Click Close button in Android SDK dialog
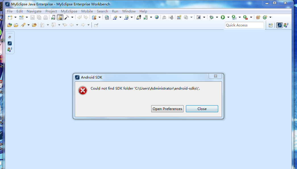The width and height of the screenshot is (297, 169). point(202,109)
